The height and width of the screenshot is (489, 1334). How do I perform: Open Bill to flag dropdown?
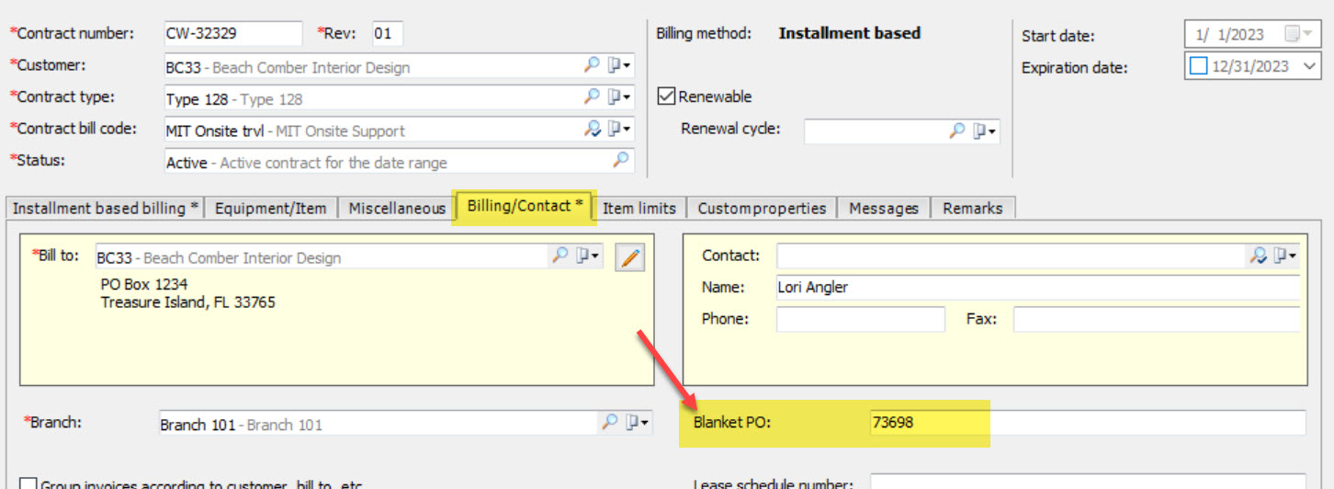coord(588,256)
